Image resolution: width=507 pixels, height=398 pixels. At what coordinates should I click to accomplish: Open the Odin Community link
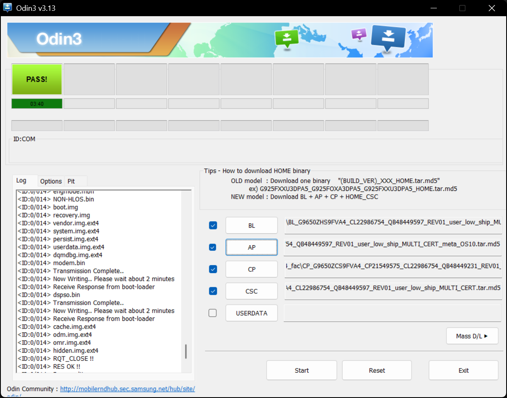127,389
